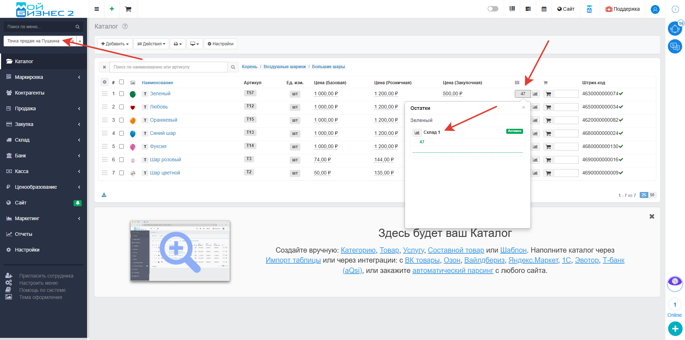Click the Настройки button in catalog toolbar

(x=220, y=44)
